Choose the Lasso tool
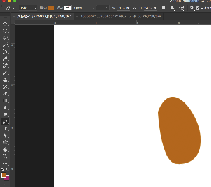This screenshot has width=211, height=187. pos(5,38)
